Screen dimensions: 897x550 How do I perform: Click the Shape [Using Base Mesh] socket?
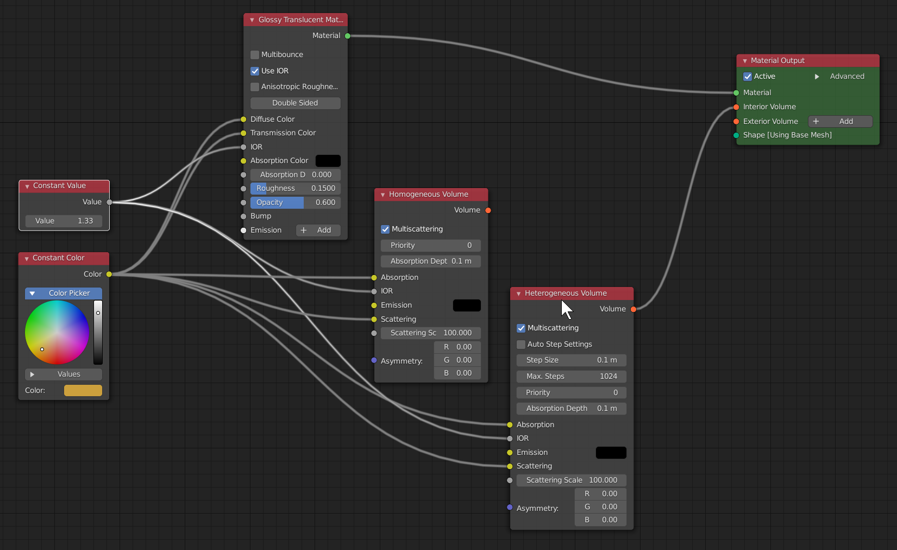click(736, 135)
